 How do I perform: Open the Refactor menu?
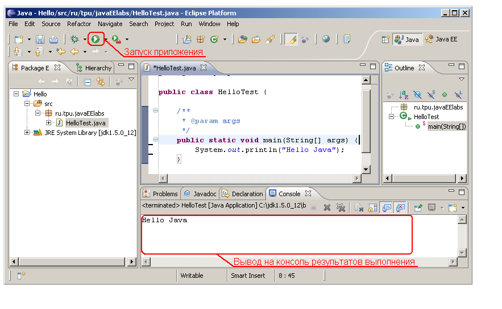click(x=79, y=24)
